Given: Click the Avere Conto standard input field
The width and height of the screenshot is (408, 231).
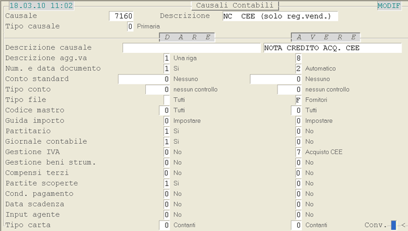Looking at the screenshot, I should [x=276, y=79].
